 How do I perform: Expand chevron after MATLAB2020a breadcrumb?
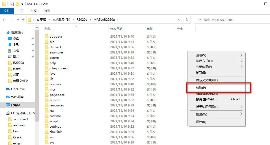(118, 20)
